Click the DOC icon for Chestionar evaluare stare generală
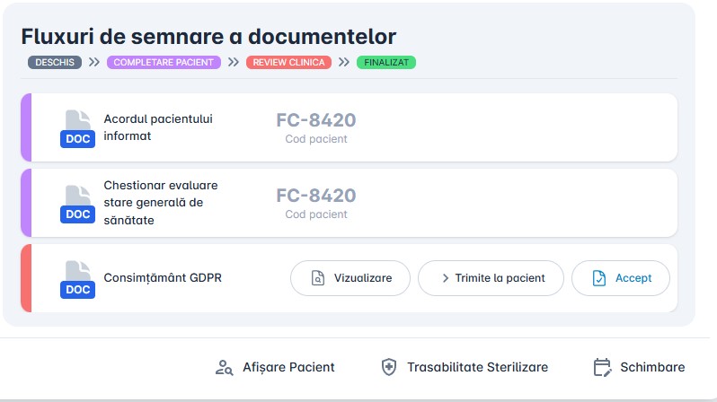 (x=77, y=204)
